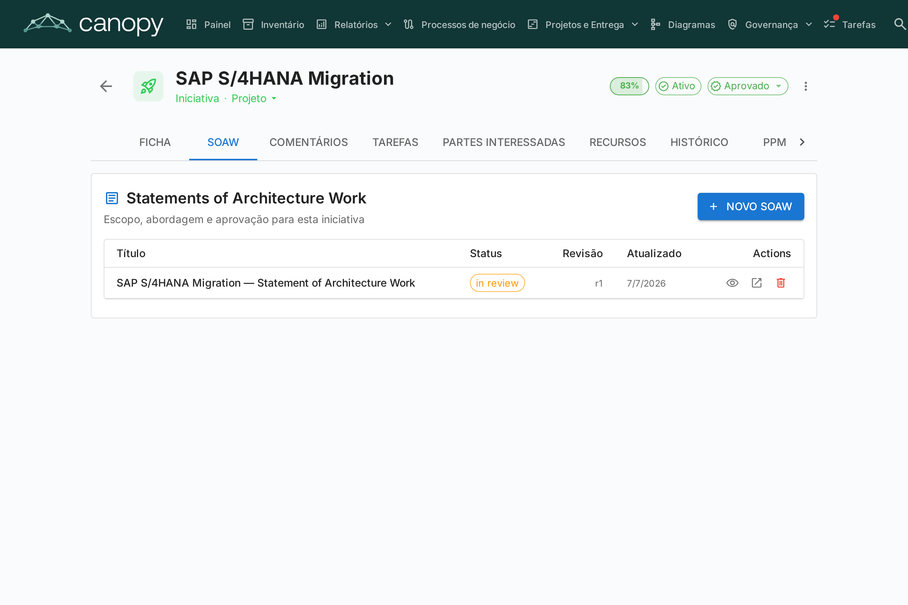
Task: Expand the Aprovado status dropdown
Action: pyautogui.click(x=748, y=86)
